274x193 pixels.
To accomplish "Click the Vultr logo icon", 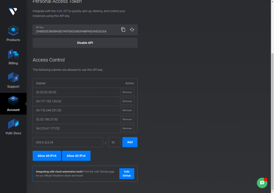I will pyautogui.click(x=13, y=11).
